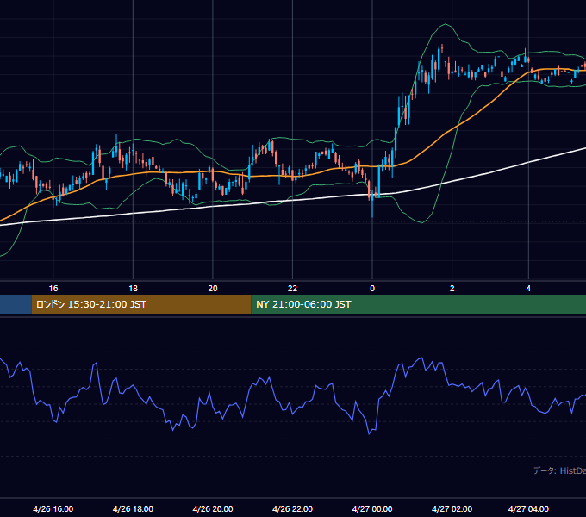Click the upper time axis label 2
This screenshot has height=517, width=586.
pyautogui.click(x=452, y=289)
